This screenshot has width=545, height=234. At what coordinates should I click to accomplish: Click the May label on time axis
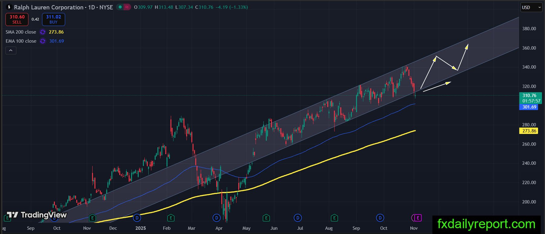point(246,228)
